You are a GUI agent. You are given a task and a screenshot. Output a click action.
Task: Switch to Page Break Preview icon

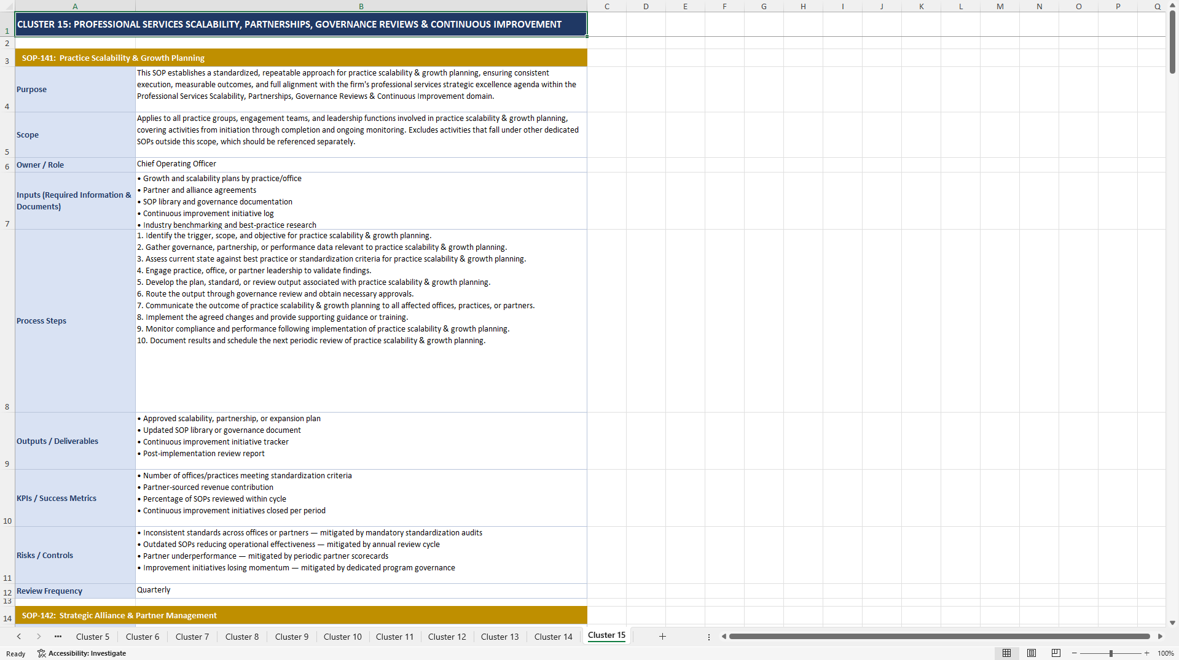(1056, 653)
